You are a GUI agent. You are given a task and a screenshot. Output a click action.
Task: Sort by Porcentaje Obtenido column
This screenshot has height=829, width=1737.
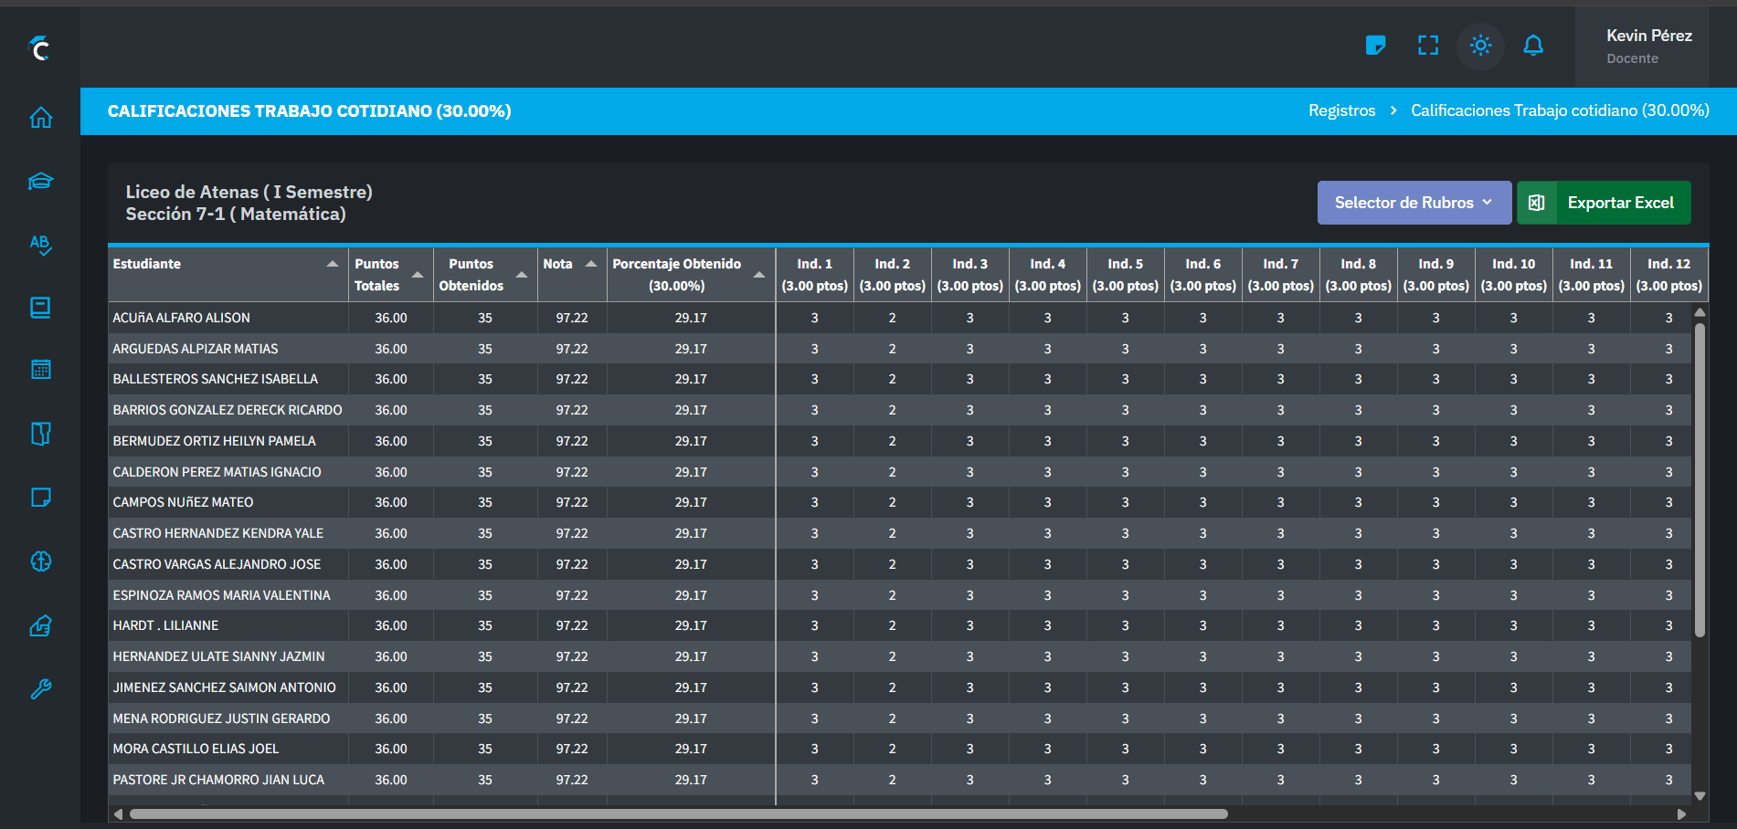click(x=758, y=274)
